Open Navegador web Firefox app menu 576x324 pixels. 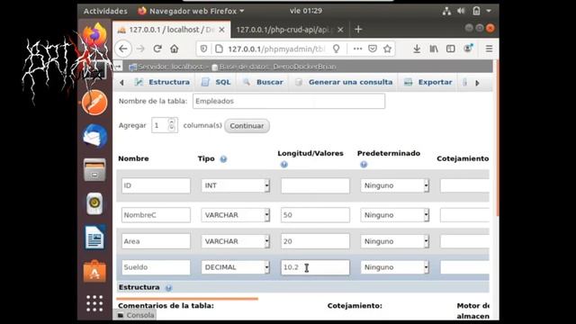pos(191,11)
